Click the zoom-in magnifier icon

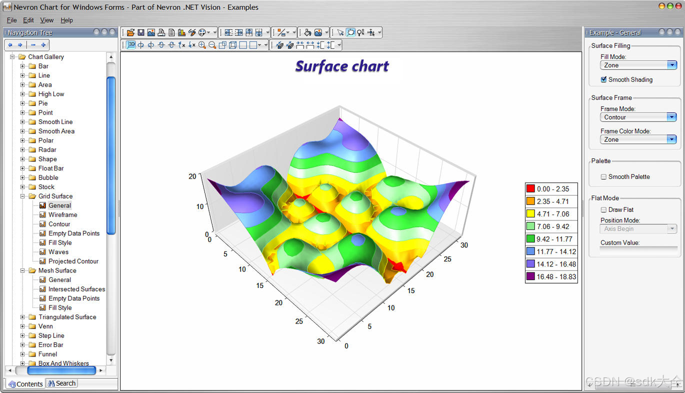point(202,44)
